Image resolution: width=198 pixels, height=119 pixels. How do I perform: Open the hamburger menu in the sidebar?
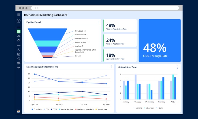click(x=18, y=14)
